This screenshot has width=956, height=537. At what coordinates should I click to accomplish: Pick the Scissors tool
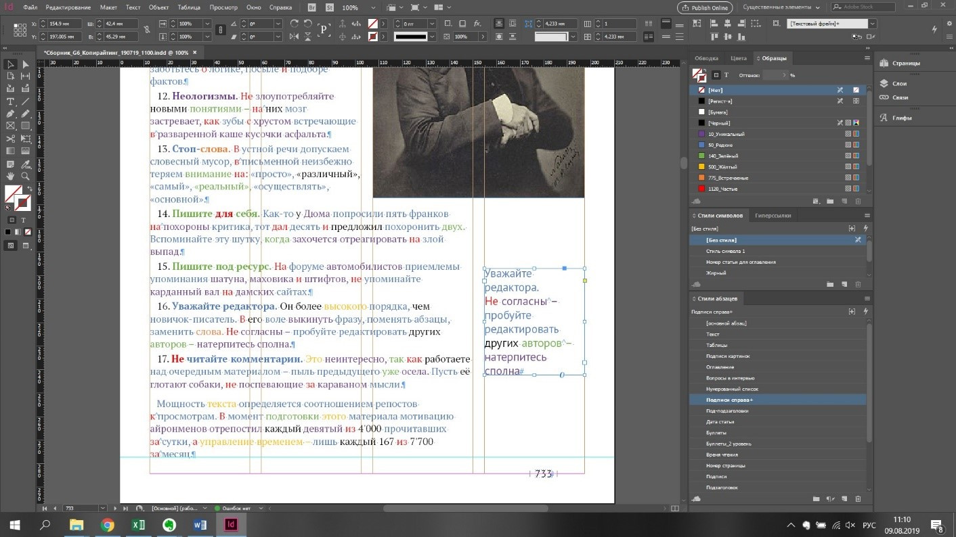click(10, 138)
